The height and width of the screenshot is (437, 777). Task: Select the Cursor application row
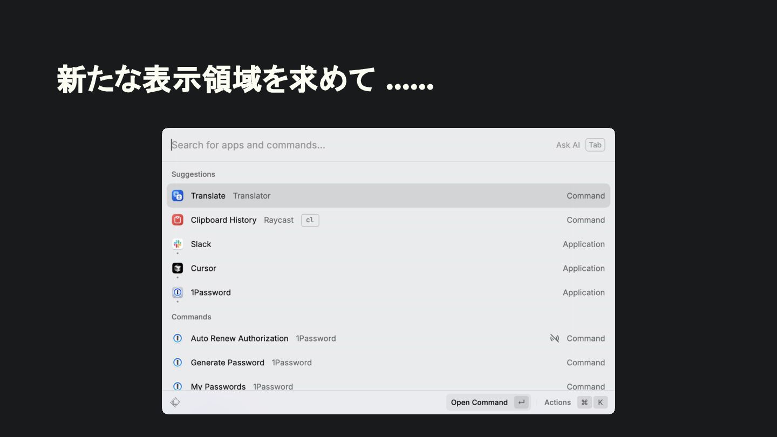388,268
